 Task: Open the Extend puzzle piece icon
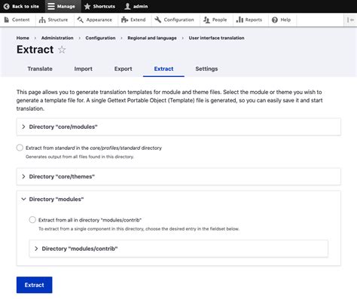125,20
